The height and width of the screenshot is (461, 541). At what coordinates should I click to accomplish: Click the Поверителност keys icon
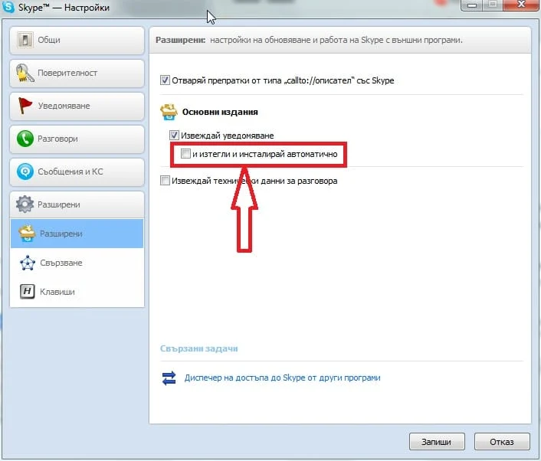click(25, 73)
